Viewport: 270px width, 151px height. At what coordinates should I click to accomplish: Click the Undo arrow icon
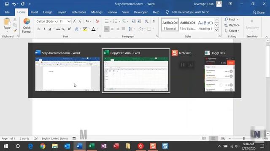[x=14, y=4]
